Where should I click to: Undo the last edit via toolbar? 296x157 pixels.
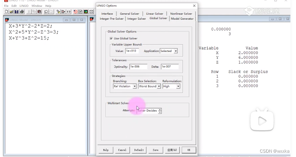pyautogui.click(x=46, y=12)
